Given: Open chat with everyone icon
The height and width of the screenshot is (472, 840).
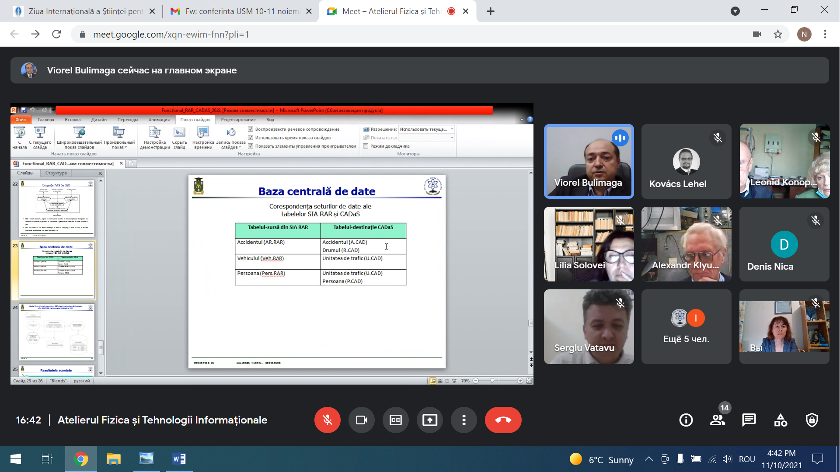Looking at the screenshot, I should 749,420.
